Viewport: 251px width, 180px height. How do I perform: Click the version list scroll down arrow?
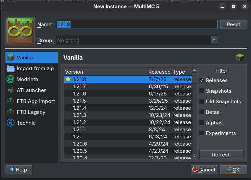point(195,156)
